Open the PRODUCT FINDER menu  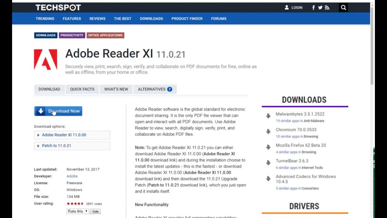(x=187, y=18)
